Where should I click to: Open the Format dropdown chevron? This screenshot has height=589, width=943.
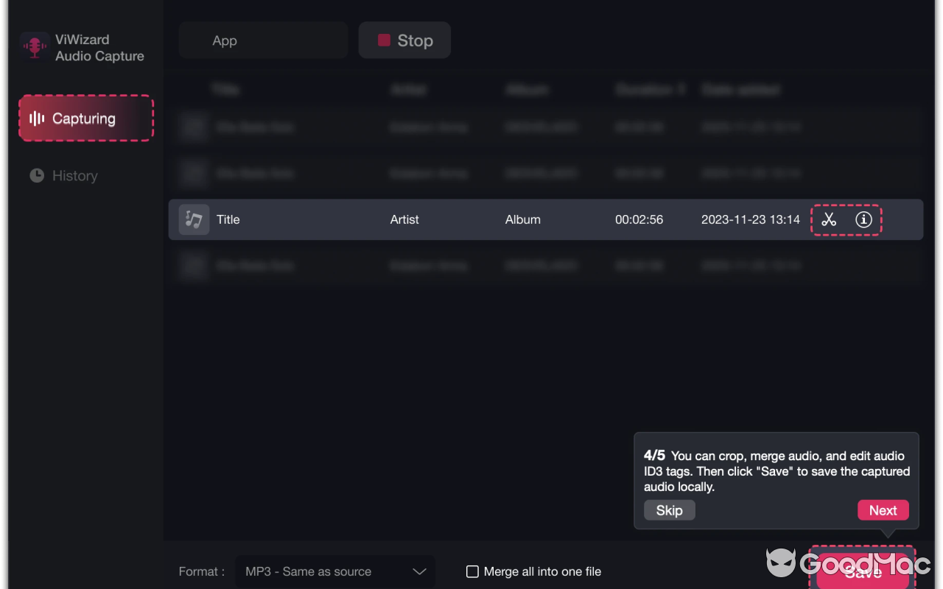tap(419, 571)
